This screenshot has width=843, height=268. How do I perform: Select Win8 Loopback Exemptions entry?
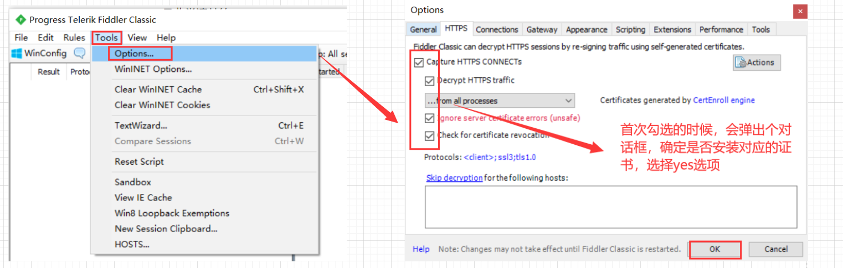pos(205,213)
